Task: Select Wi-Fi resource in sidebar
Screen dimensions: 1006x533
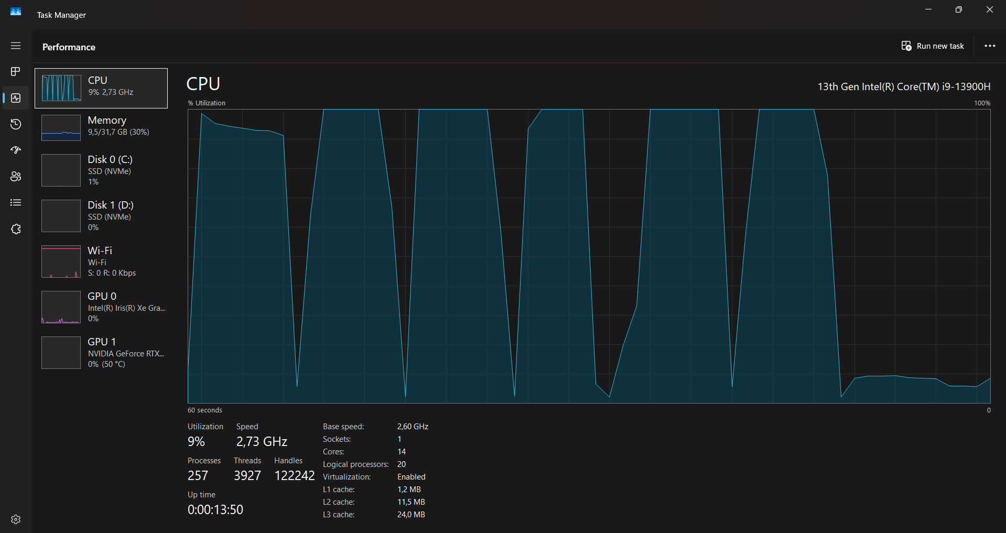Action: click(101, 261)
